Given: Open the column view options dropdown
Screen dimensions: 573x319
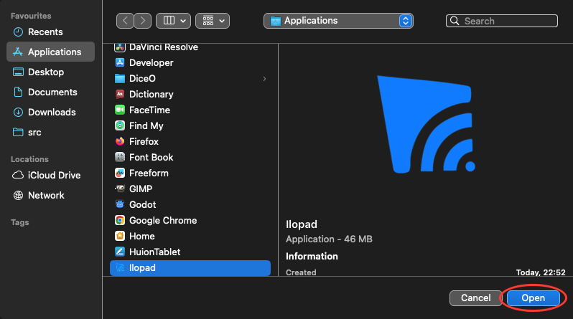Looking at the screenshot, I should pos(174,21).
